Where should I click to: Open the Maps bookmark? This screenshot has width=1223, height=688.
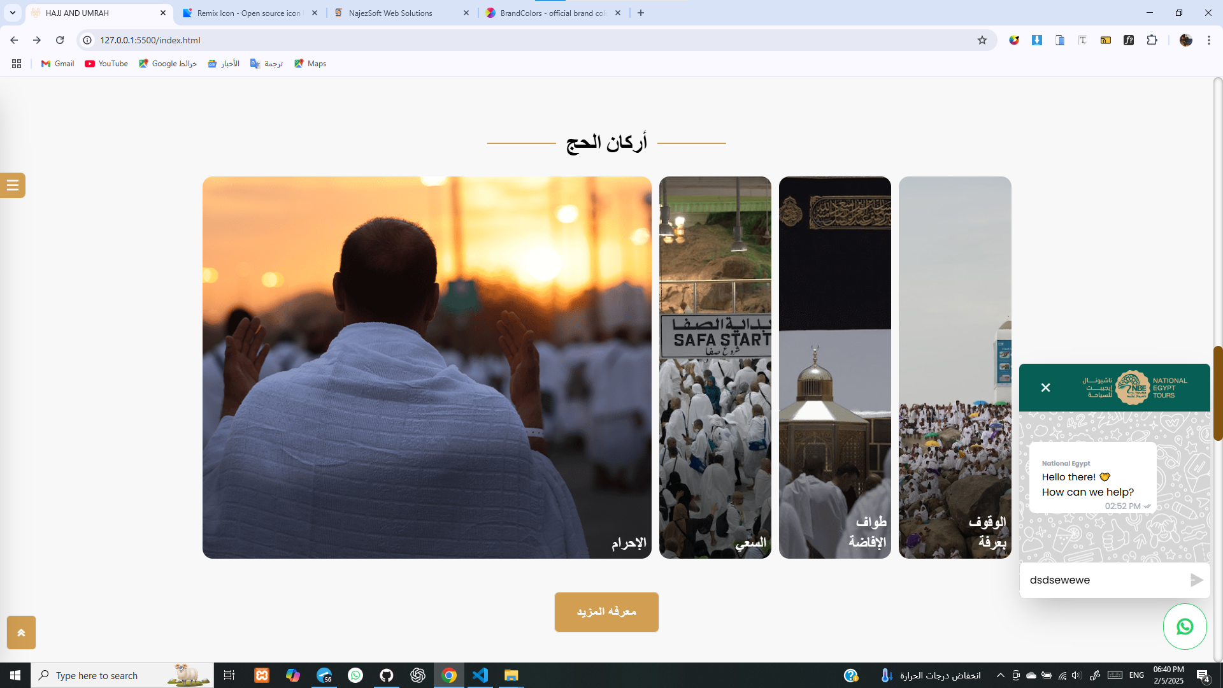(310, 64)
